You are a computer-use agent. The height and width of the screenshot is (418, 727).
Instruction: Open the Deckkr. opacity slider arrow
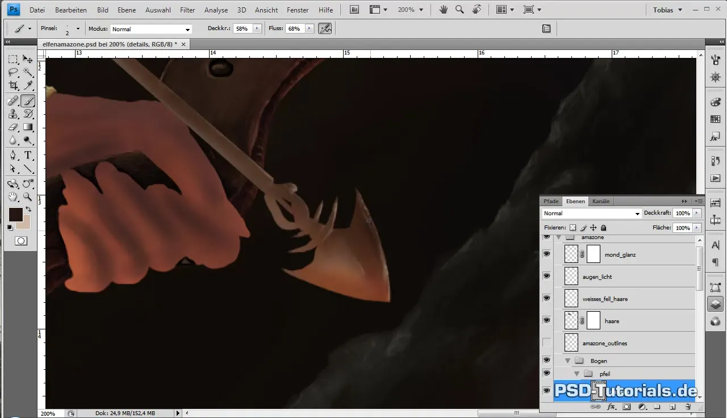[257, 28]
